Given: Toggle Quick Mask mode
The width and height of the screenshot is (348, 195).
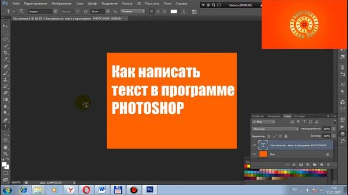Looking at the screenshot, I should (x=5, y=173).
